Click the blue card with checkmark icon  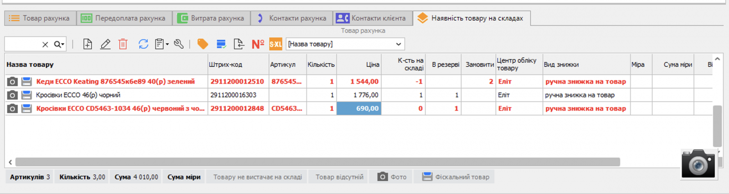click(221, 44)
